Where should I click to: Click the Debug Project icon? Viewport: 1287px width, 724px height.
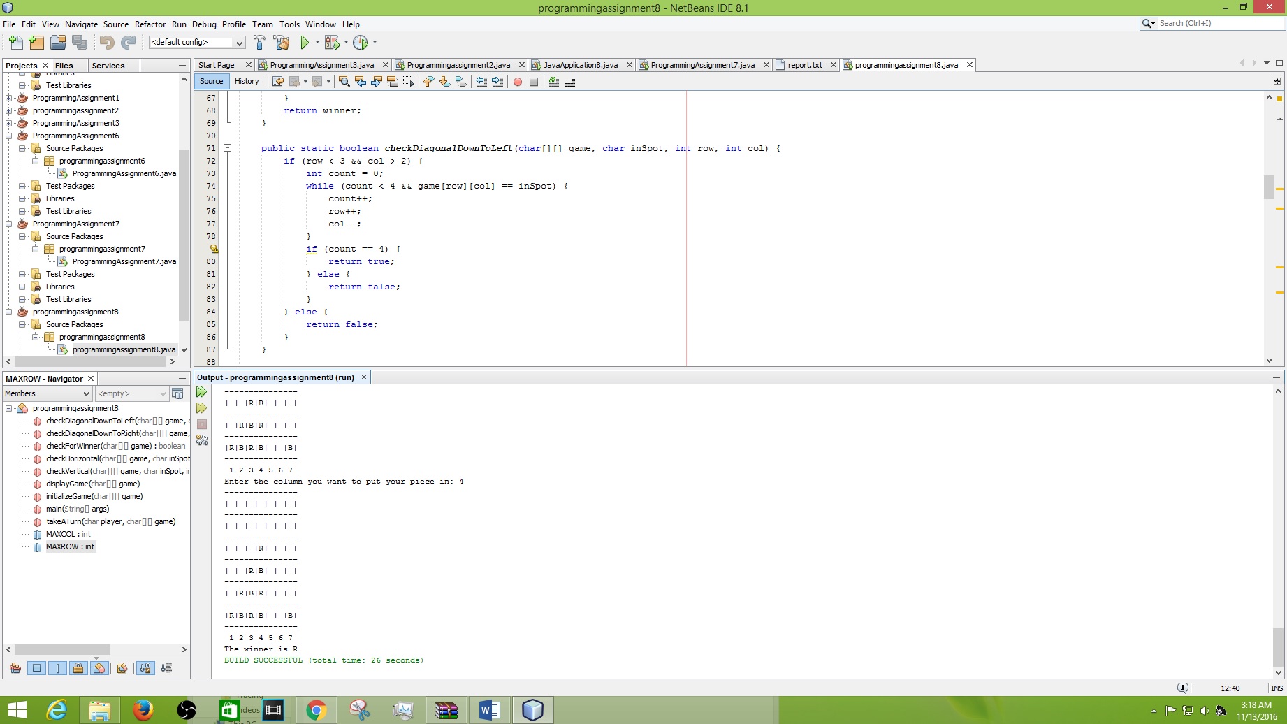tap(332, 43)
